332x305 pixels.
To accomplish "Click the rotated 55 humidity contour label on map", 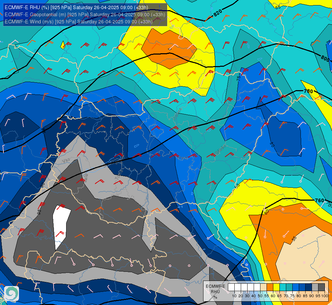I will coord(294,239).
